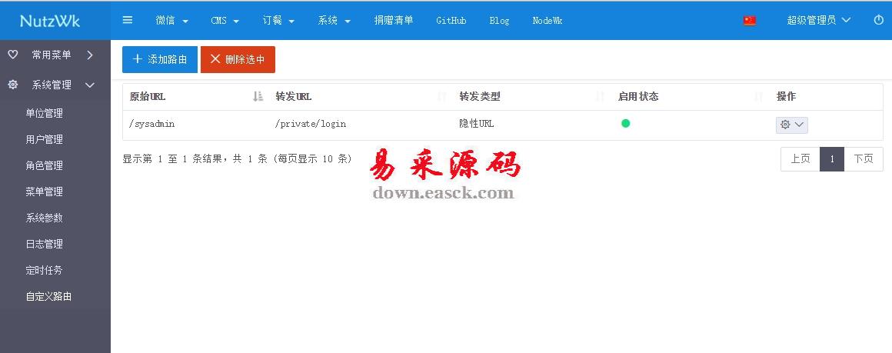Screen dimensions: 892x353
Task: Click the 添加路由 button
Action: [160, 59]
